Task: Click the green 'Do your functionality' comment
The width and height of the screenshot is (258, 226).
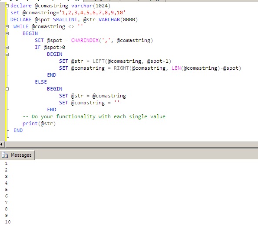Action: click(94, 116)
